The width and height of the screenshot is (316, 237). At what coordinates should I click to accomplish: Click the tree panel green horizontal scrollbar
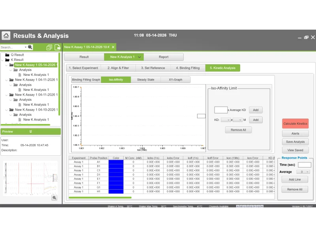(25, 125)
